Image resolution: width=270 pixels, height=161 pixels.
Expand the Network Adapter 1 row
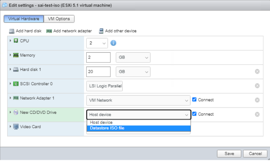click(x=10, y=98)
